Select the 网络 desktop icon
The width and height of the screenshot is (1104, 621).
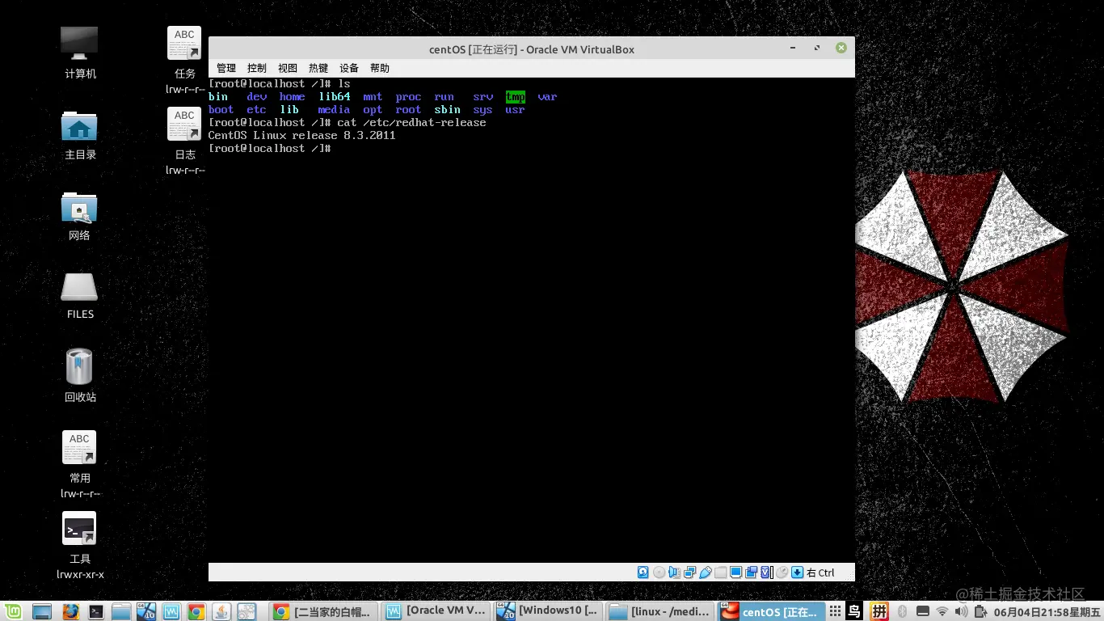pos(80,216)
